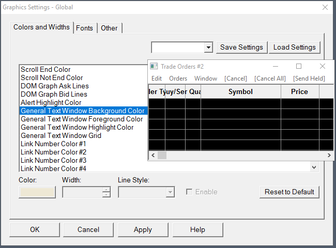Screen dimensions: 336x248
Task: Click [Cancel All] in Trade Orders
Action: pos(270,79)
